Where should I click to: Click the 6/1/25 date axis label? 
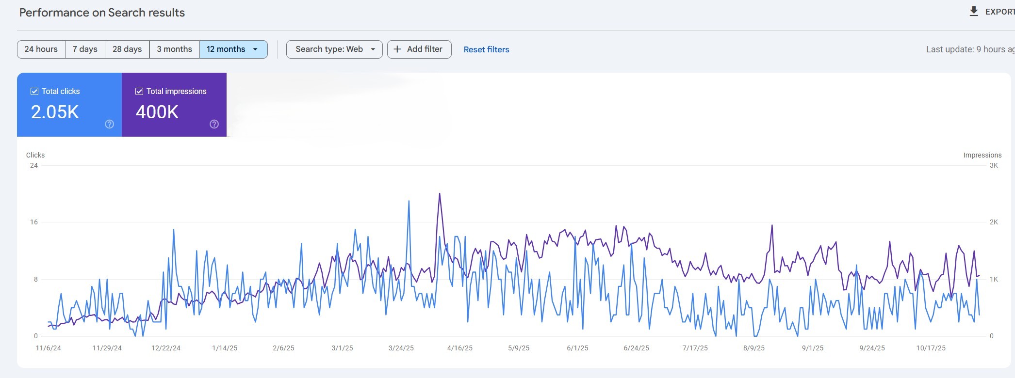[x=577, y=348]
